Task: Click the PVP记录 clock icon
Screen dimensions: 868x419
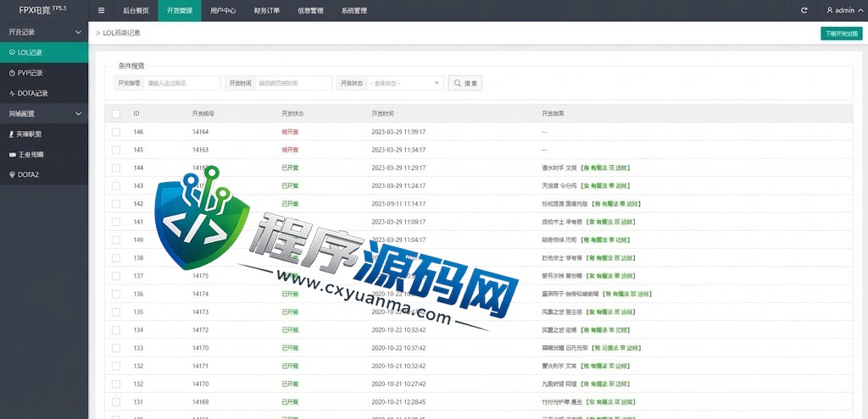Action: 12,73
